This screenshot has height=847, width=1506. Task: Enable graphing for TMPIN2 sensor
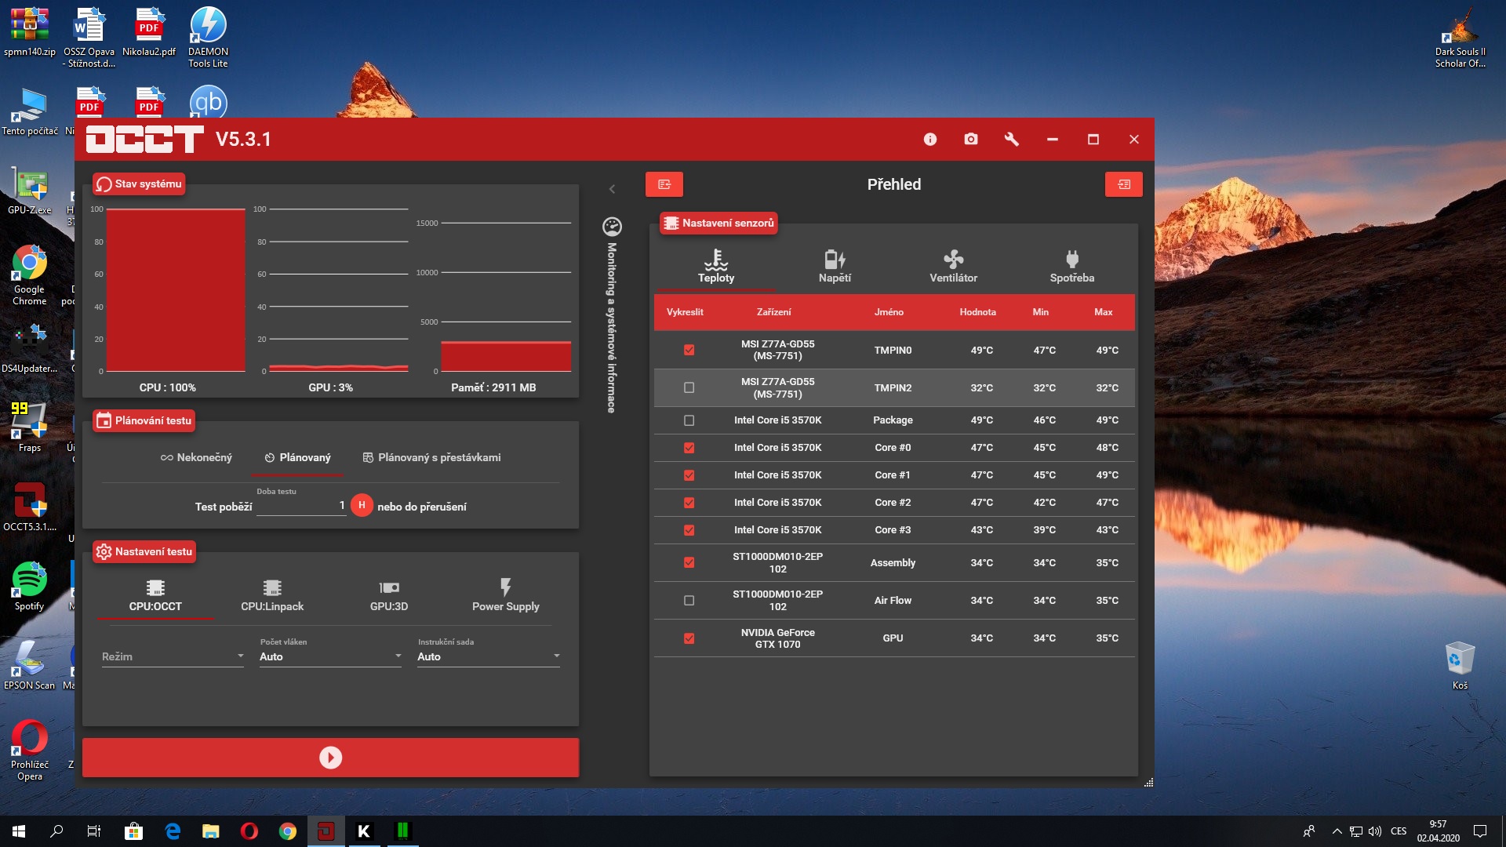click(x=689, y=387)
